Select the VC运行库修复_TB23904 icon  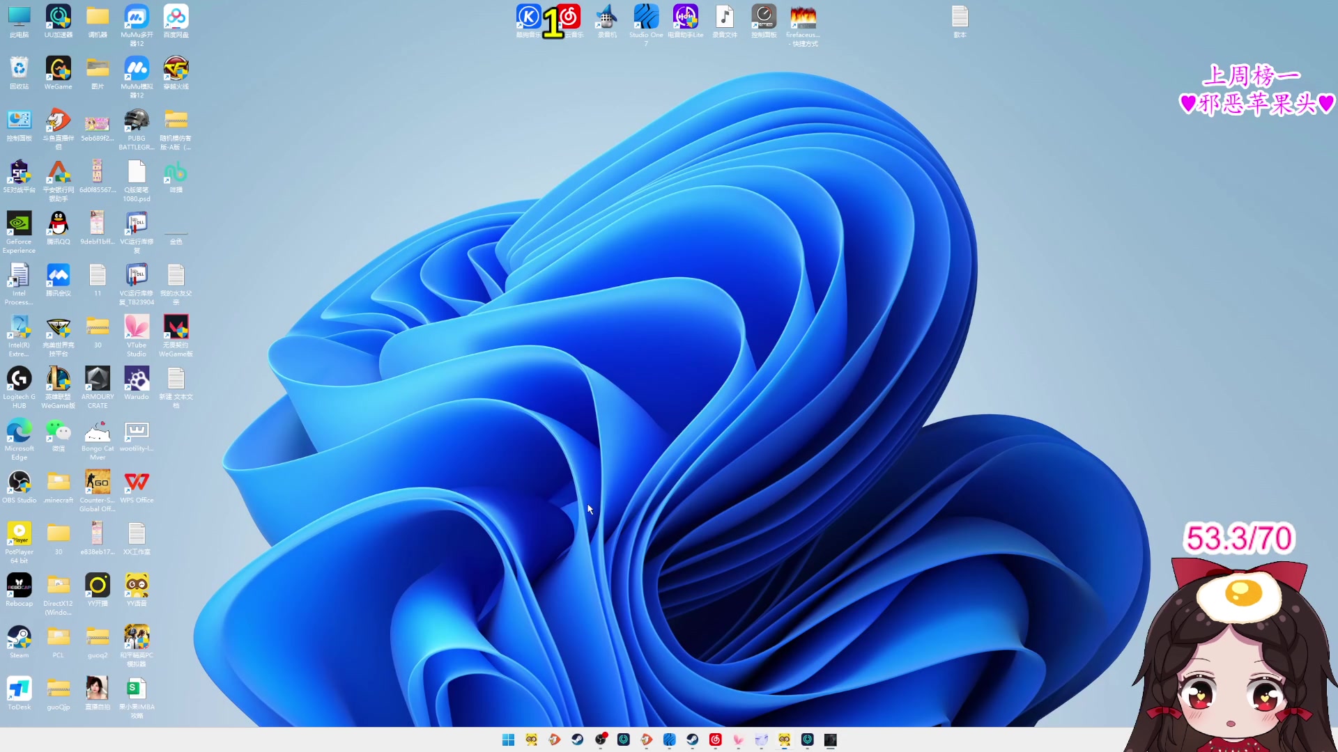(x=137, y=284)
